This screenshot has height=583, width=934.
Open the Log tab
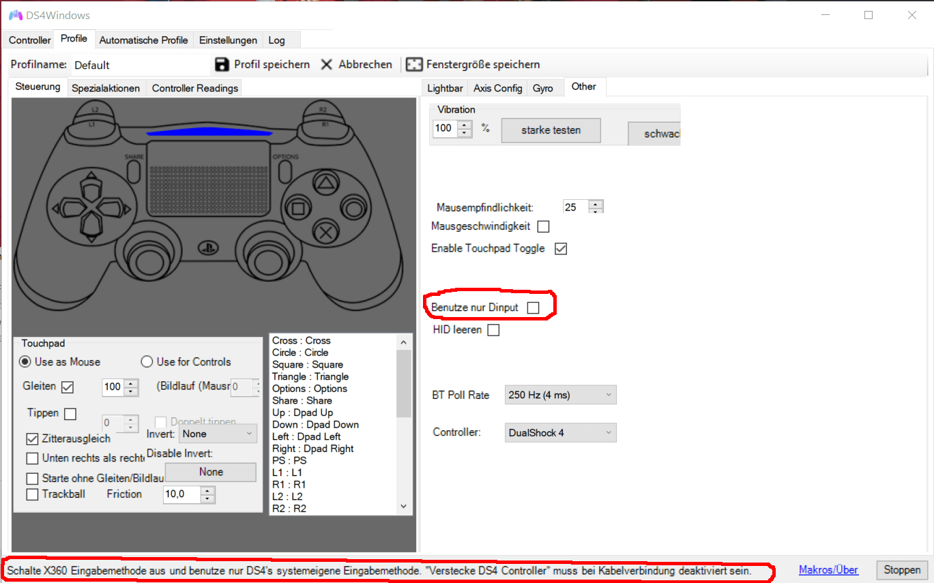(x=277, y=40)
